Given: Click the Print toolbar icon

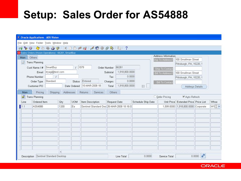Looking at the screenshot, I should [53, 48].
